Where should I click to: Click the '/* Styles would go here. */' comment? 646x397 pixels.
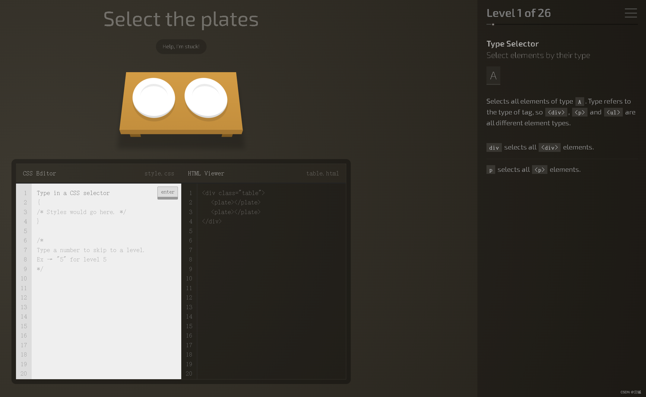(81, 212)
